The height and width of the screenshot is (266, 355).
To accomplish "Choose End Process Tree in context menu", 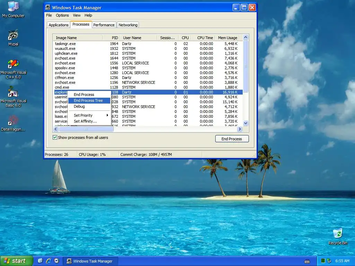I will pyautogui.click(x=89, y=100).
